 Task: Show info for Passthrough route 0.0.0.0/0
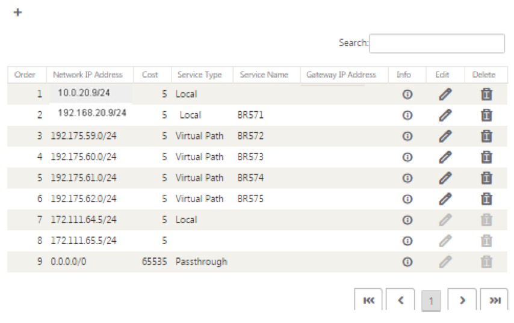pos(407,262)
